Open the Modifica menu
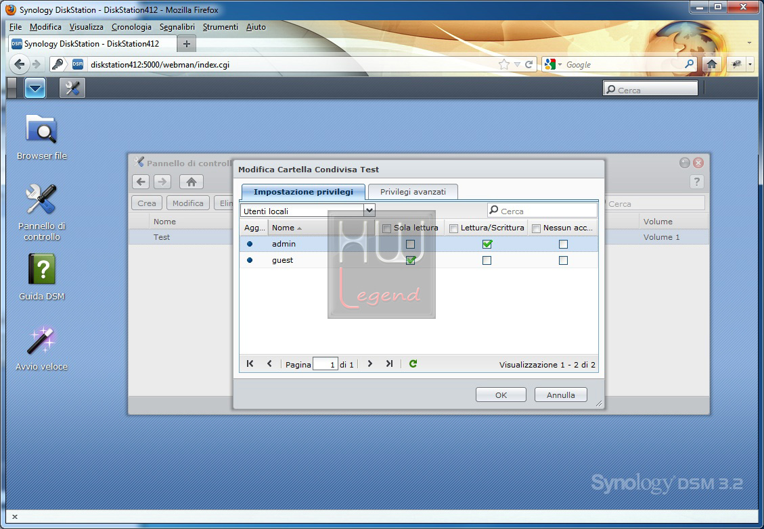 tap(45, 27)
